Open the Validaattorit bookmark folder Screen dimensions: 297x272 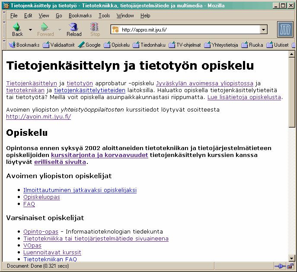click(59, 45)
